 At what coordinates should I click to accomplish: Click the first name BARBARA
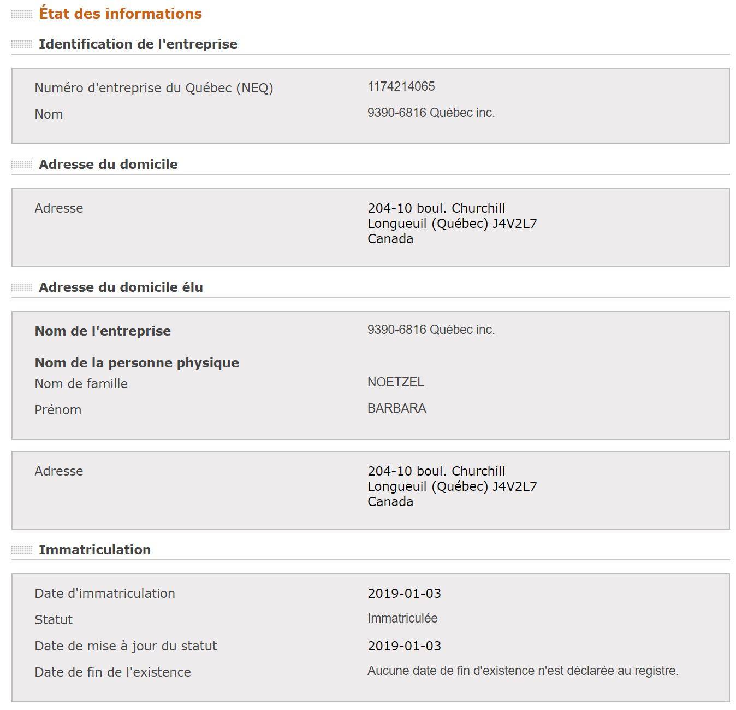pyautogui.click(x=397, y=408)
